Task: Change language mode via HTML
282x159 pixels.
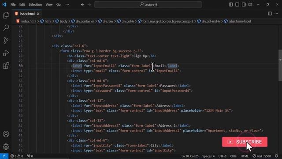Action: [x=245, y=156]
